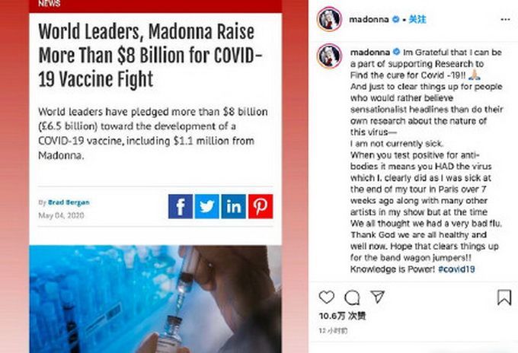The width and height of the screenshot is (518, 353).
Task: Open madonna profile picture in header
Action: point(329,19)
